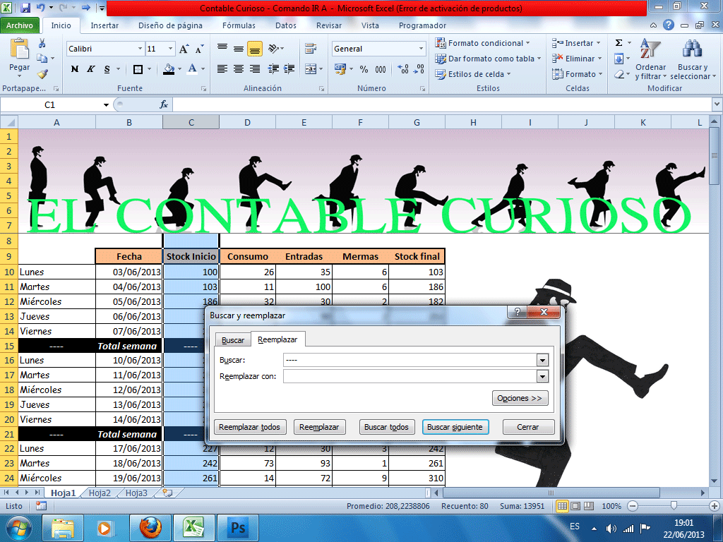Toggle middle vertical alignment button
The image size is (723, 542).
[x=239, y=49]
